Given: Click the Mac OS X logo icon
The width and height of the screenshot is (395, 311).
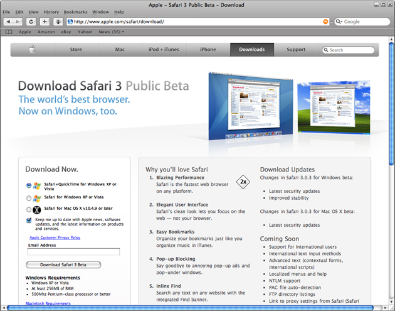Looking at the screenshot, I should click(x=37, y=210).
